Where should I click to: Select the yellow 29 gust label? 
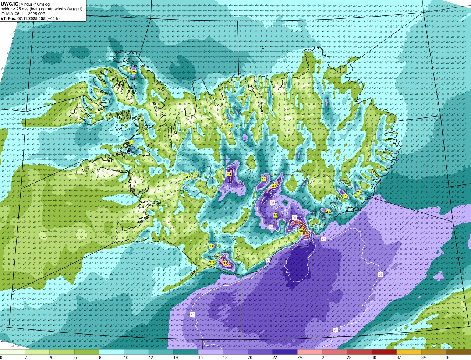328,212
